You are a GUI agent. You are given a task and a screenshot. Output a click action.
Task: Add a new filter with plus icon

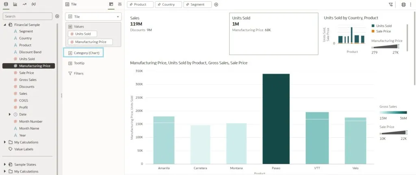click(x=216, y=4)
